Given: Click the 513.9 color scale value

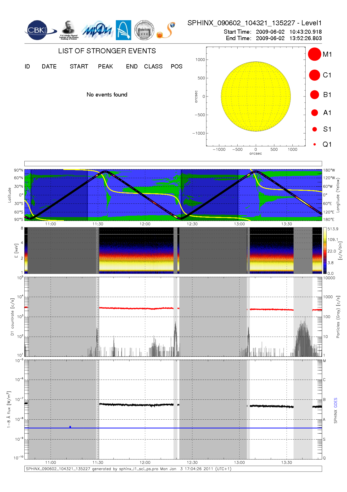Looking at the screenshot, I should pos(333,229).
